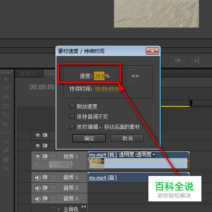Click 确定 to confirm speed change
The width and height of the screenshot is (212, 212).
tap(89, 138)
